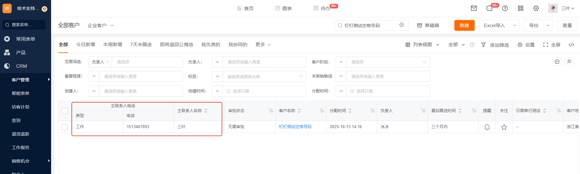The height and width of the screenshot is (174, 580).
Task: Click the gear icon in top bar
Action: (x=536, y=8)
